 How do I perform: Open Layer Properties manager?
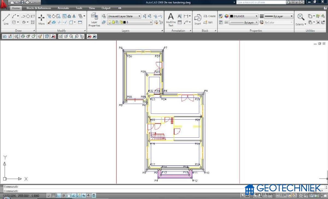[94, 19]
